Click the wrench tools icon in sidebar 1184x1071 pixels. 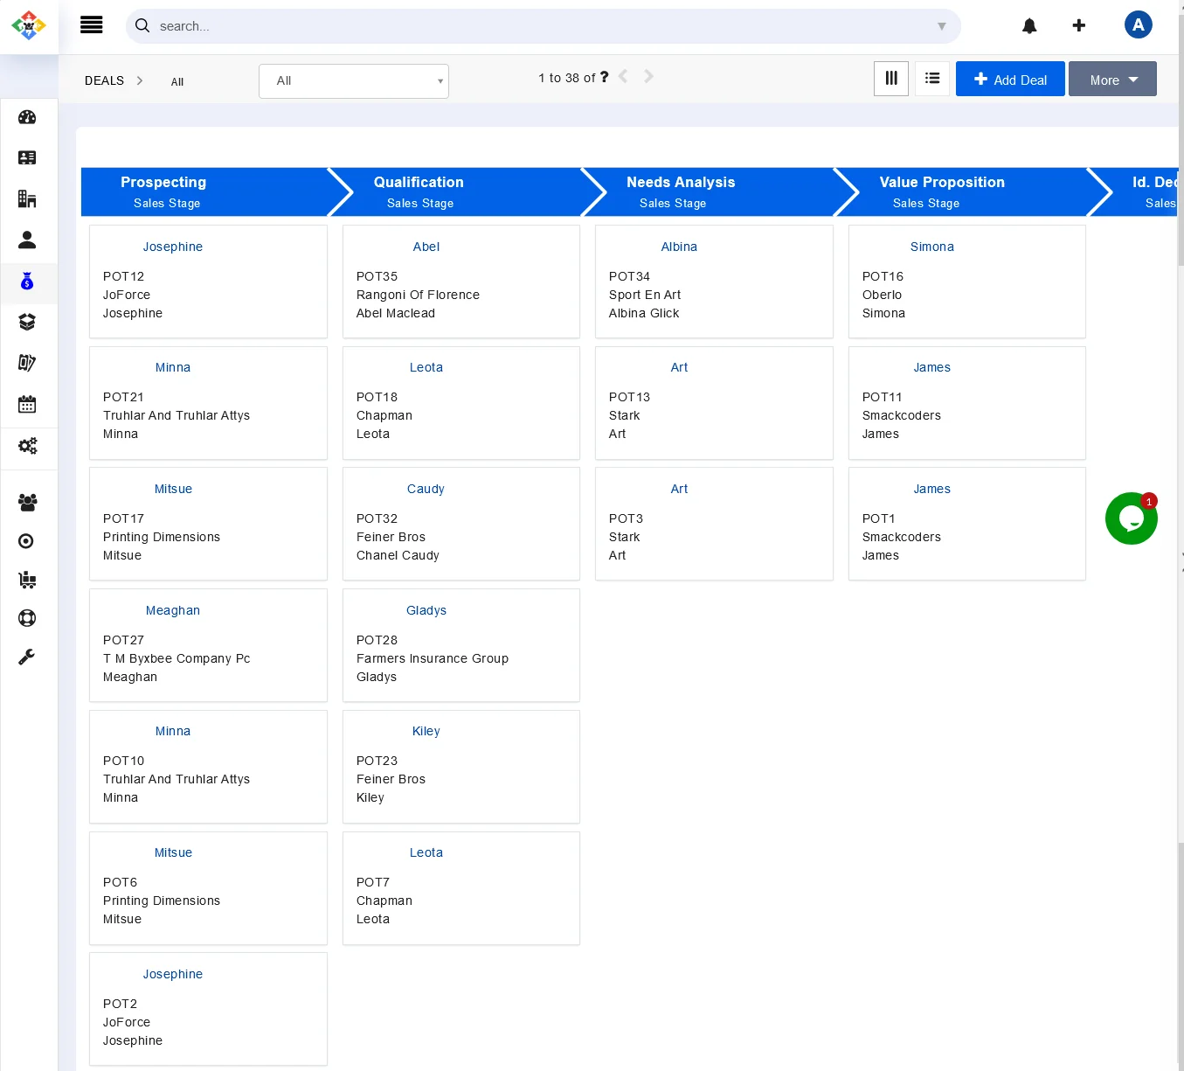27,657
